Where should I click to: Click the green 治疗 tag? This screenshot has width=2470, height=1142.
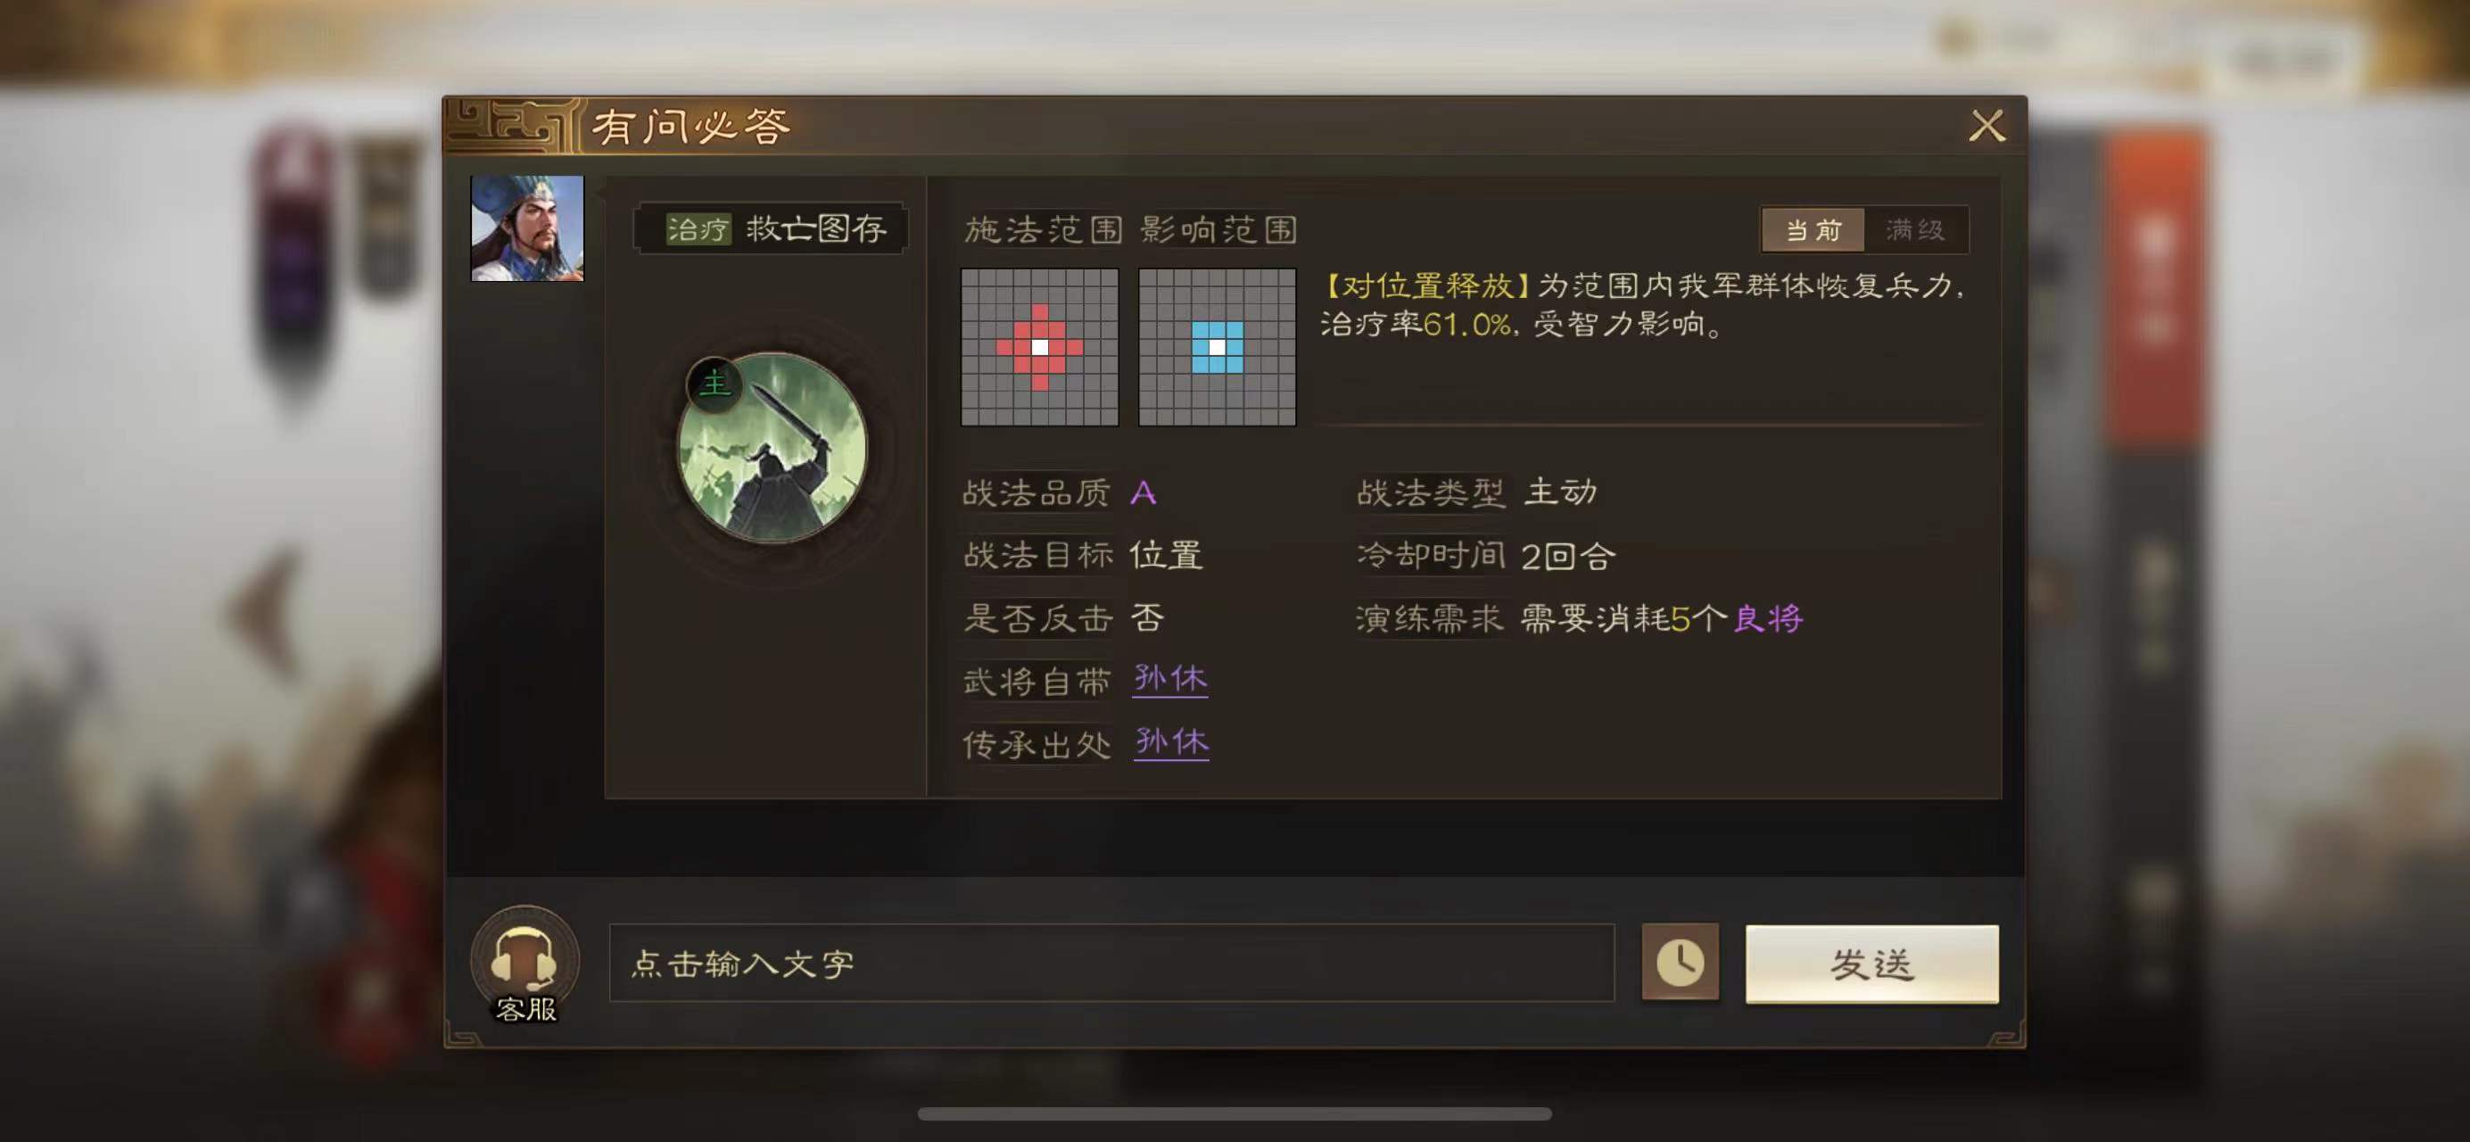698,229
